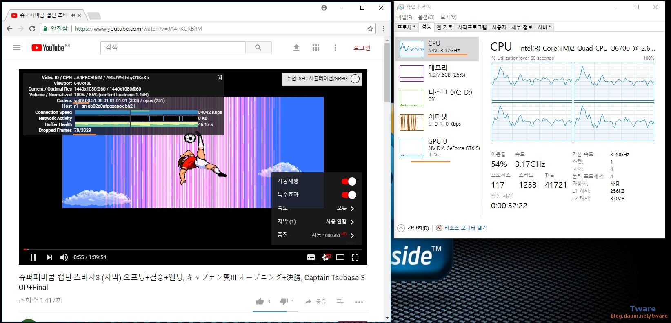Switch to 앱 기록 tab
Screen dimensions: 671x323
click(444, 27)
